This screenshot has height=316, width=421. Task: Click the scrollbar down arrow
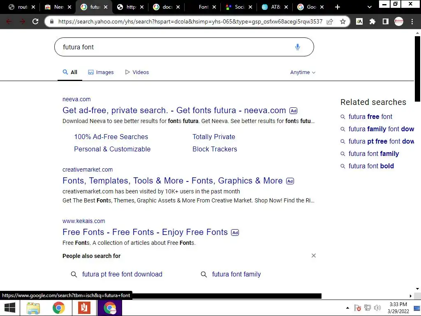417,289
